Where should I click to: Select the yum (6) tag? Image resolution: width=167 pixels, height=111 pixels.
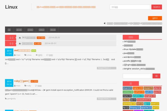149,92
